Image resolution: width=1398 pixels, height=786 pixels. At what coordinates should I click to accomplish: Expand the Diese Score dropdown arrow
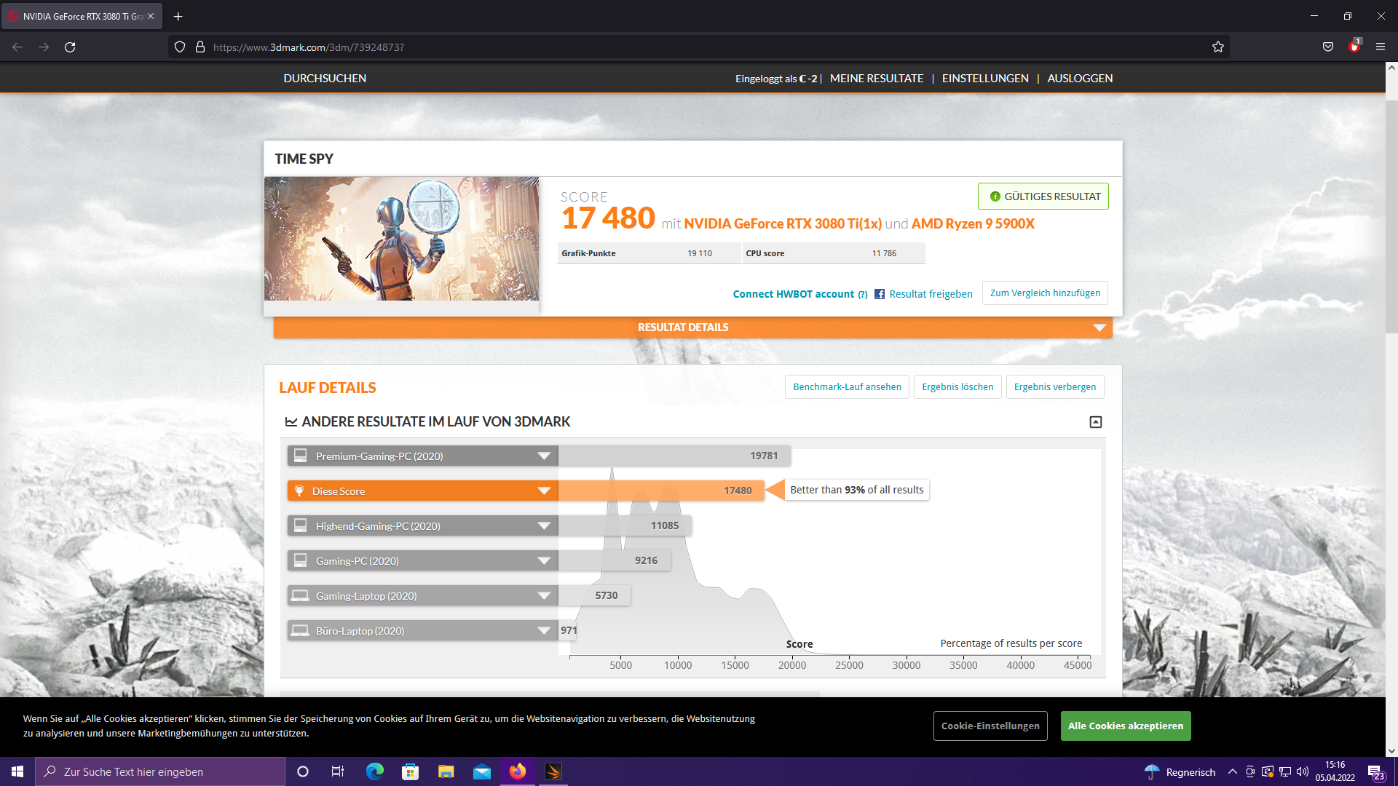click(x=543, y=491)
